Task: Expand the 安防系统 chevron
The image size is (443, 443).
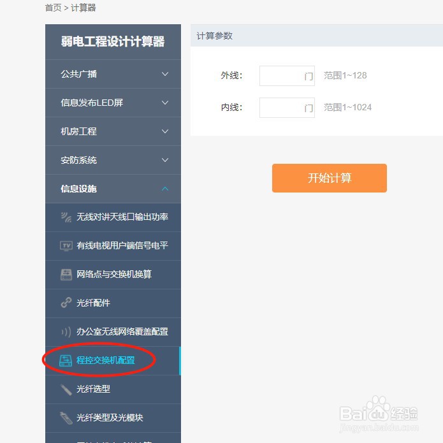Action: [165, 160]
